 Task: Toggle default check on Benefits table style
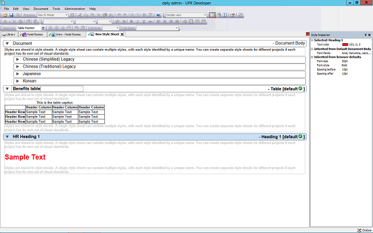pyautogui.click(x=301, y=89)
